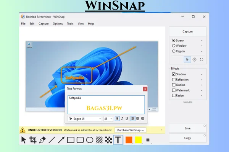This screenshot has height=152, width=229.
Task: Toggle Italic in Text Format dialog
Action: point(122,119)
